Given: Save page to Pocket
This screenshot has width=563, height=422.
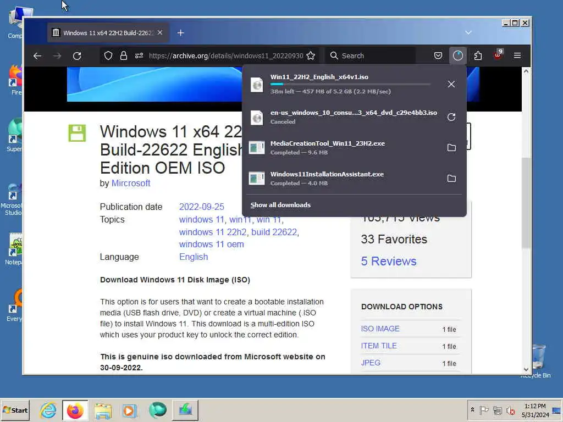Looking at the screenshot, I should [438, 55].
